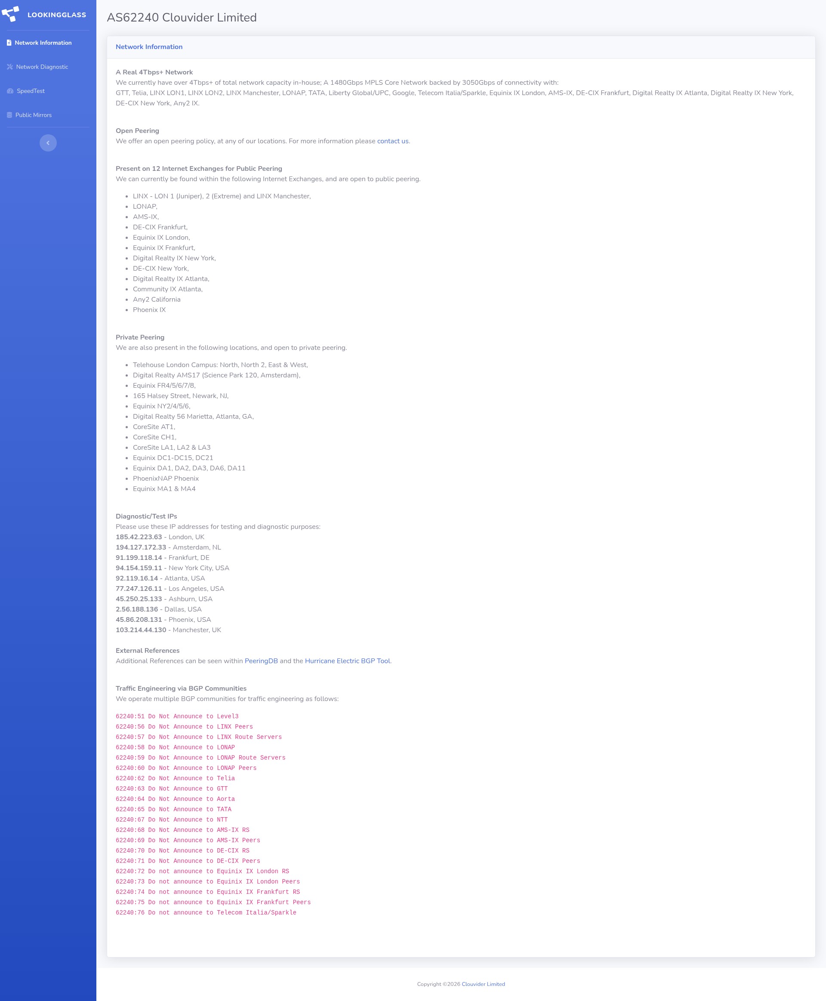Visit the Clouvider Limited footer link

[483, 984]
